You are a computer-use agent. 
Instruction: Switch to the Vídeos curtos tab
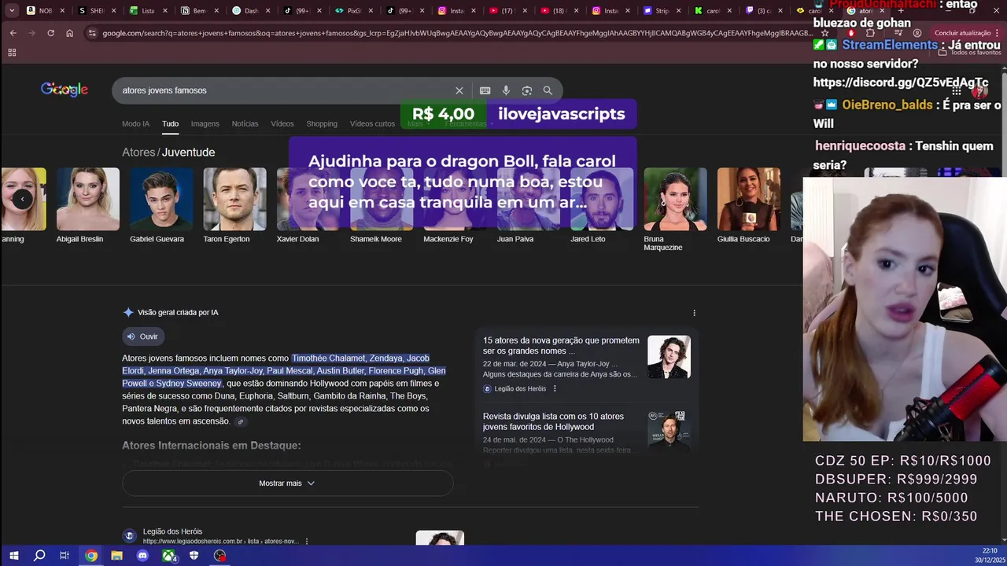(x=372, y=124)
